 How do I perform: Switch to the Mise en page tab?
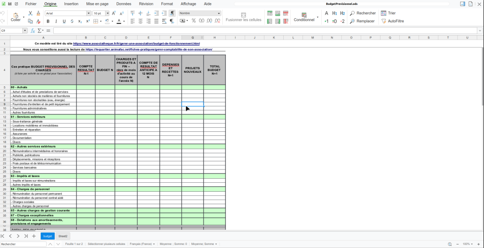pyautogui.click(x=97, y=4)
